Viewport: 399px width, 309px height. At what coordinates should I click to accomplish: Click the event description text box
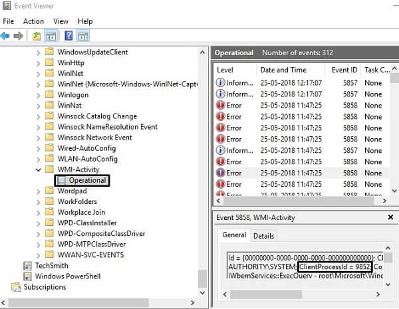305,266
